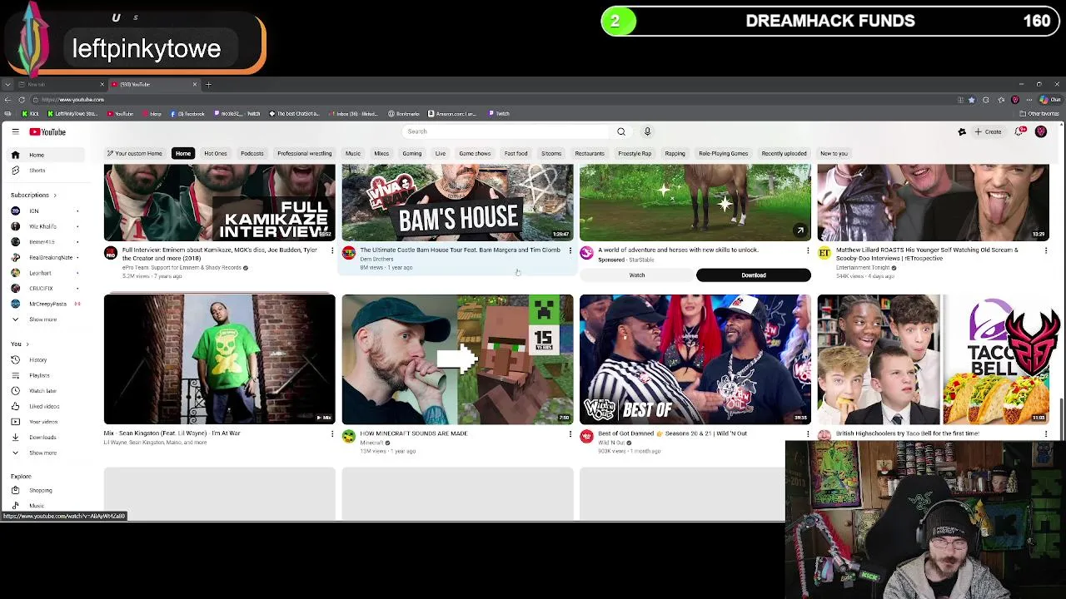Image resolution: width=1066 pixels, height=599 pixels.
Task: Open Kick bookmark in favorites bar
Action: tap(31, 113)
